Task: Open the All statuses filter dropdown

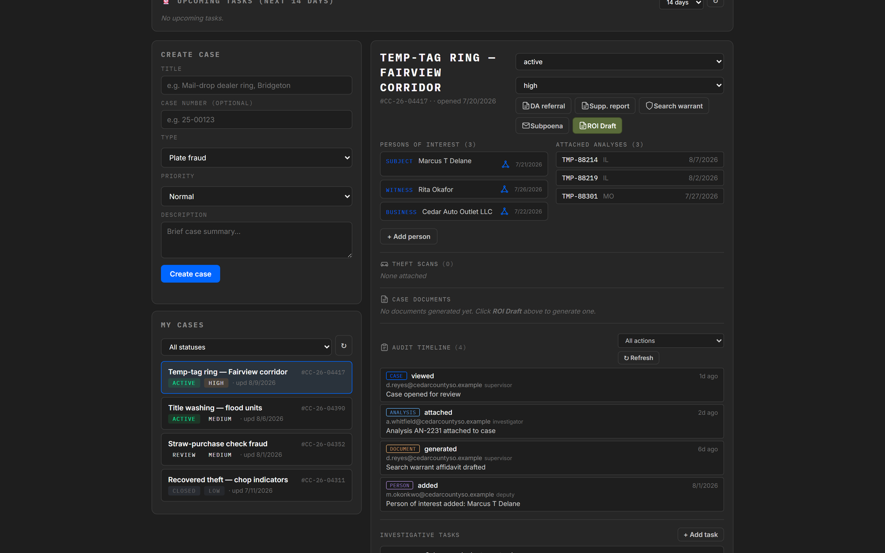Action: pyautogui.click(x=246, y=347)
